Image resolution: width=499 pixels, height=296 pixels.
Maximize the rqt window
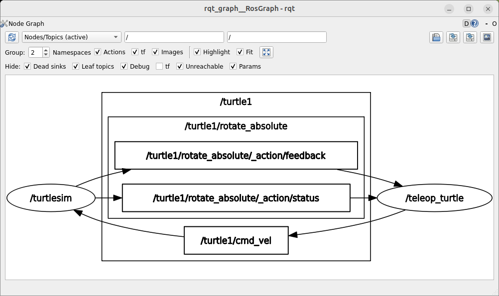coord(469,9)
